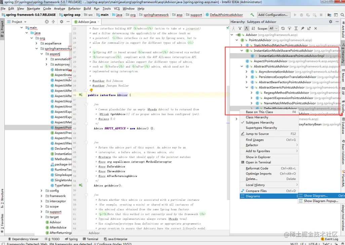Open the Refactor menu in menu bar

click(x=74, y=9)
